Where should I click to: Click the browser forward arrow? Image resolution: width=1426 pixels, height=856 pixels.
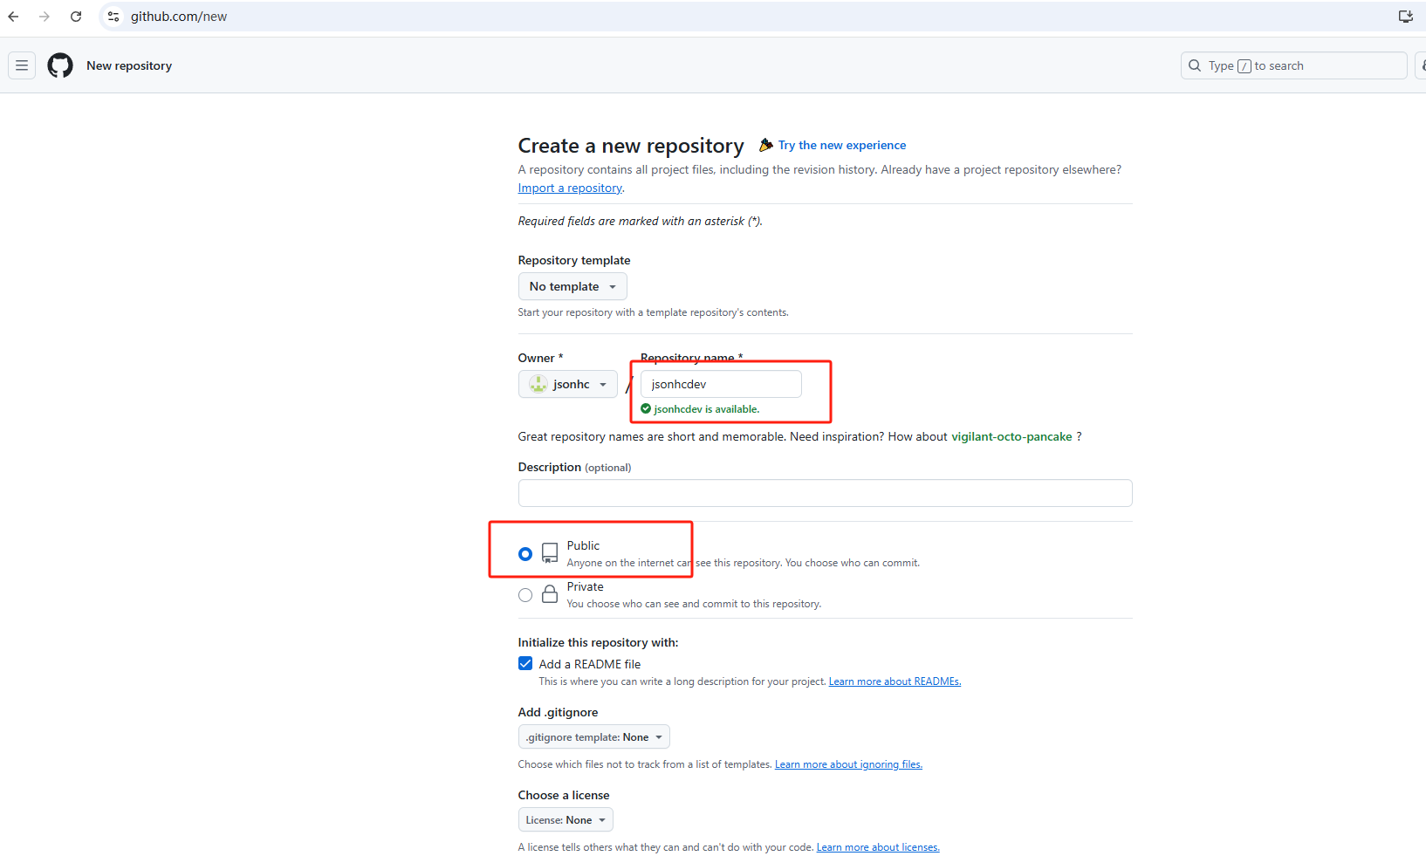45,17
